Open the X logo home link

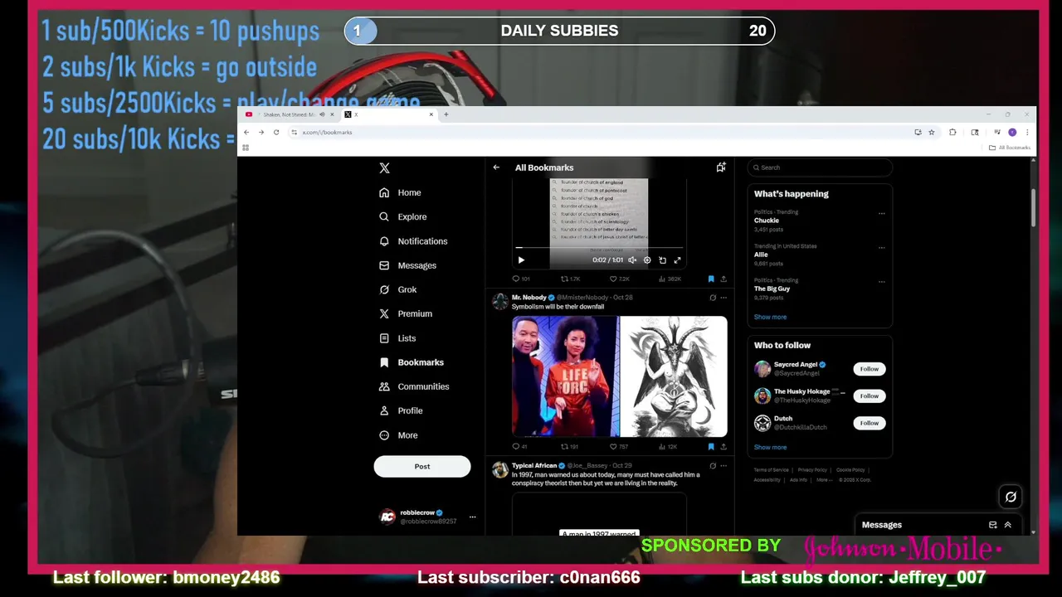[384, 167]
